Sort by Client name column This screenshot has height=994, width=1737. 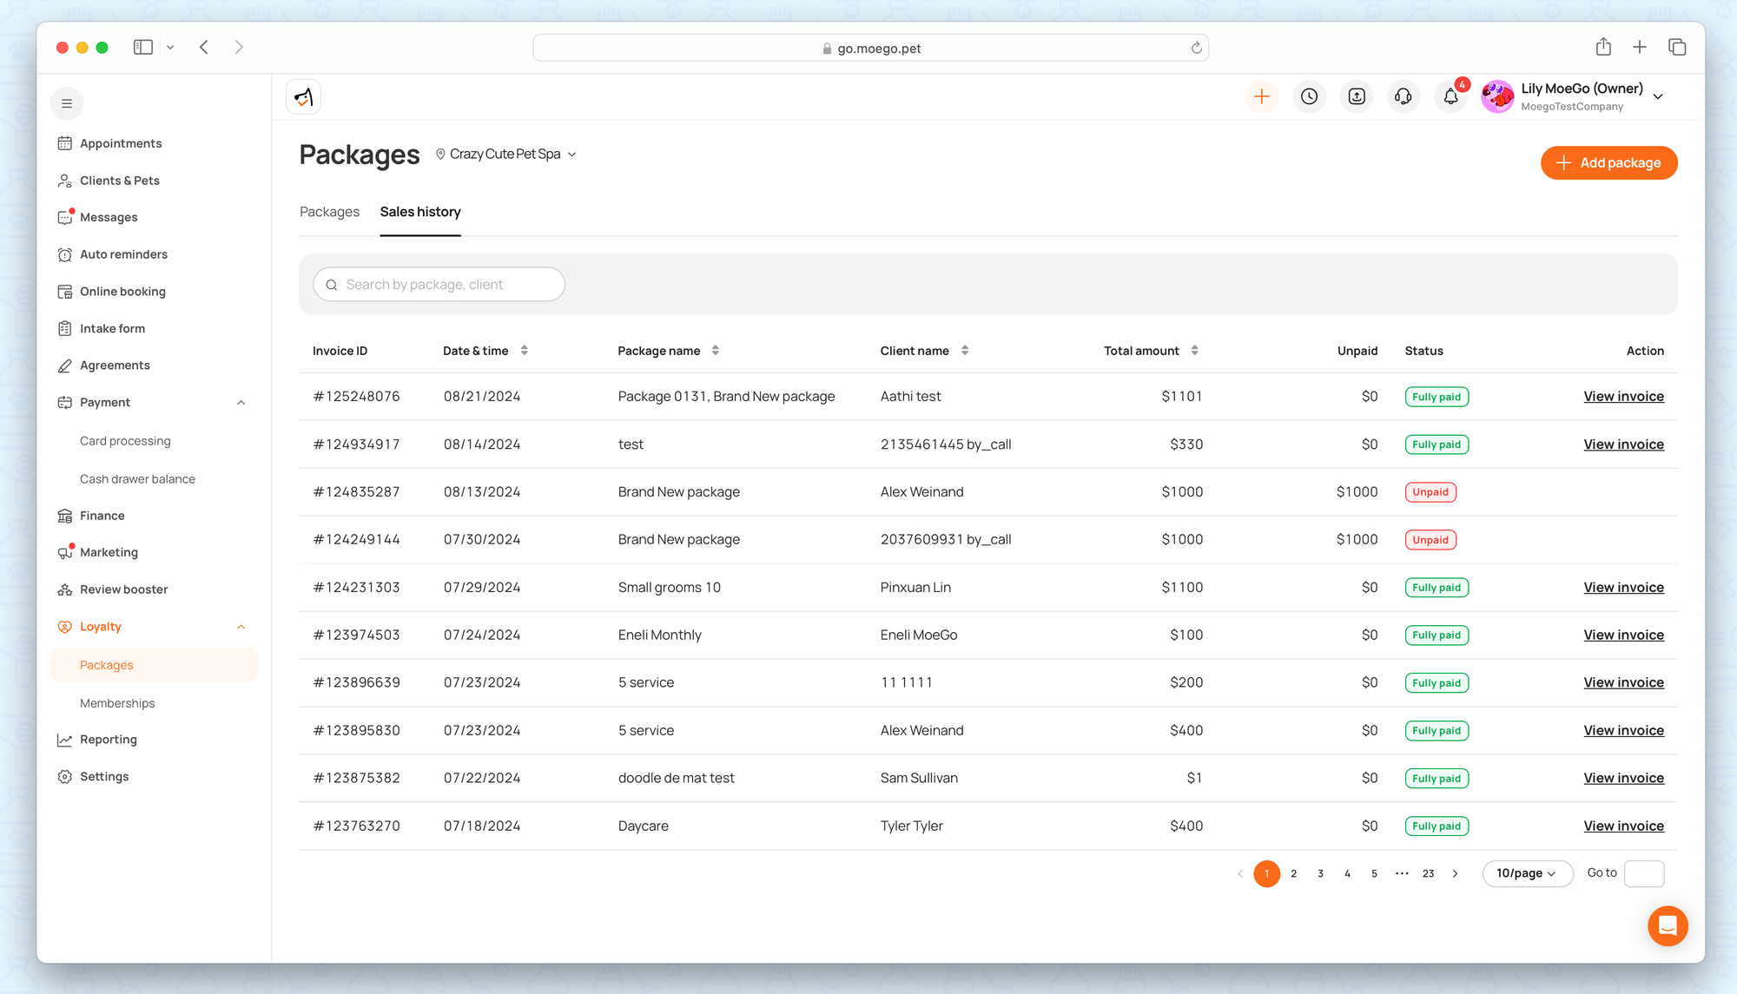coord(964,351)
